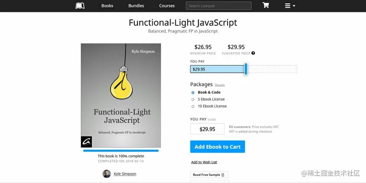Click the $29.95 suggested price value

[x=236, y=47]
